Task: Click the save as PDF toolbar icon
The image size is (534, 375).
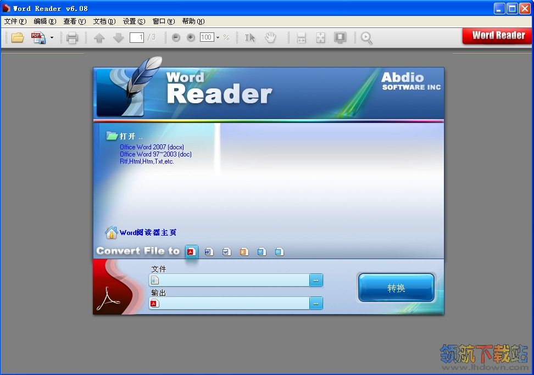Action: (38, 37)
